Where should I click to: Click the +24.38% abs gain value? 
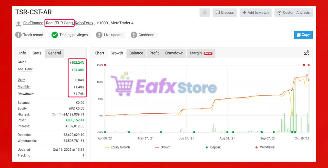(78, 70)
